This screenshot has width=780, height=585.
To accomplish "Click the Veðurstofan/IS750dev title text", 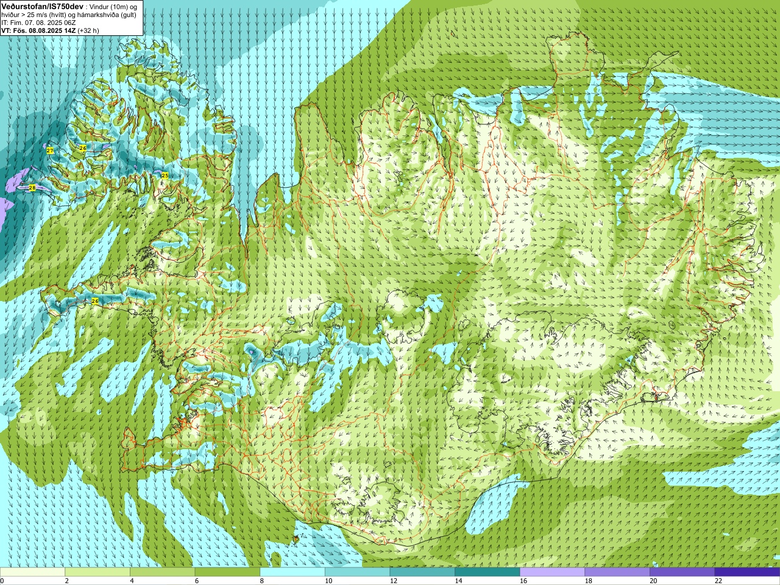I will pos(42,6).
